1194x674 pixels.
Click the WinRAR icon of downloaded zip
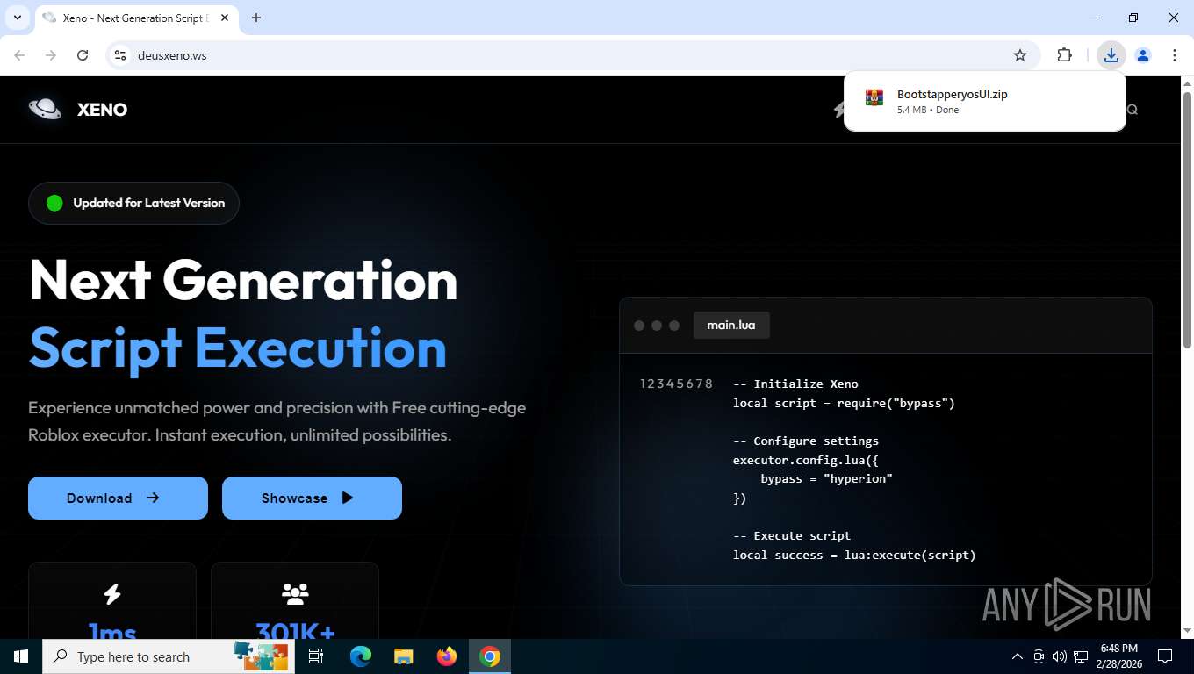pyautogui.click(x=874, y=97)
